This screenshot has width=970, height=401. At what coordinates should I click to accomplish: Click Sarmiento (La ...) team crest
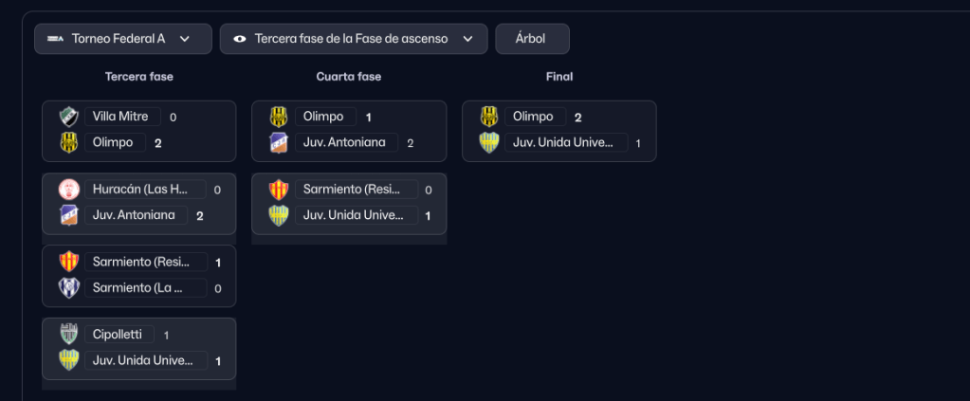68,287
